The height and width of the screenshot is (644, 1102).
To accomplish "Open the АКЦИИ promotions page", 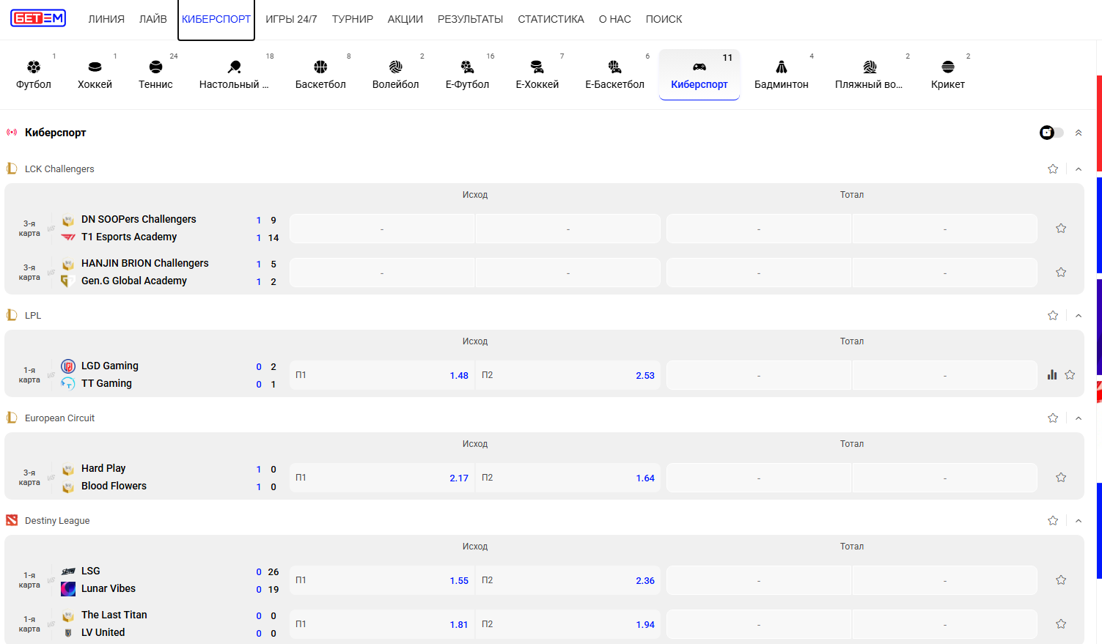I will pos(405,19).
